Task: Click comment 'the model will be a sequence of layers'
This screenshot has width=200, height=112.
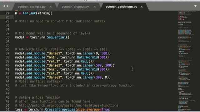Action: (52, 33)
